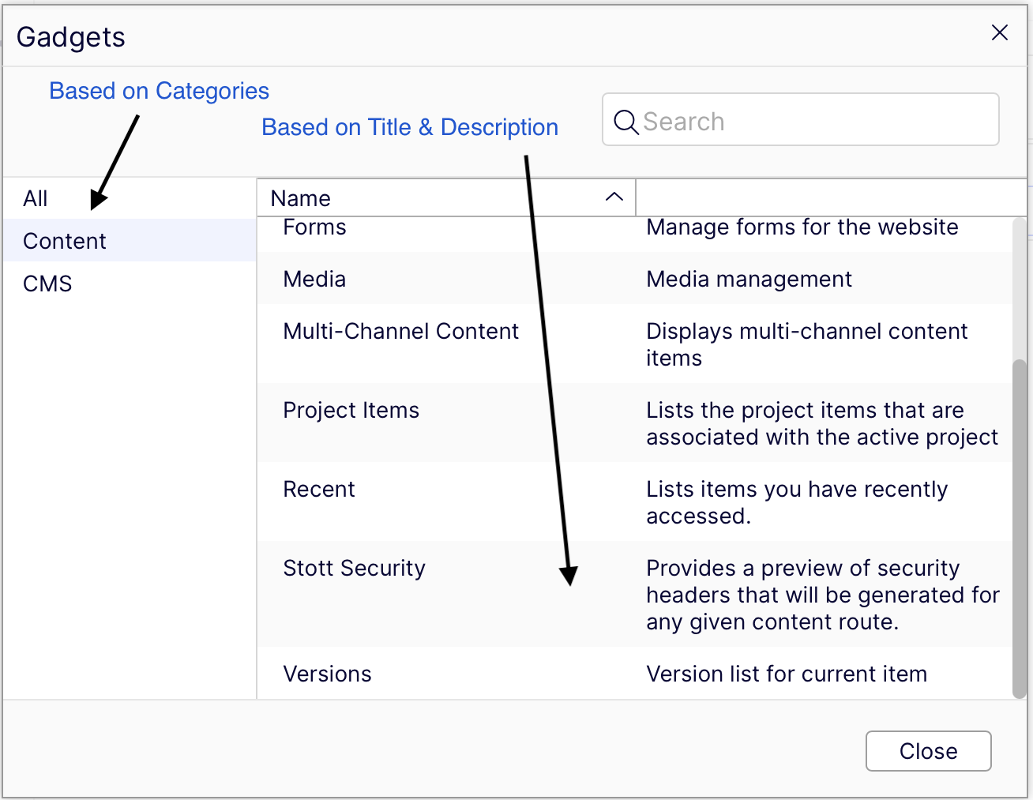Click the X icon to dismiss Gadgets dialog

coord(999,32)
